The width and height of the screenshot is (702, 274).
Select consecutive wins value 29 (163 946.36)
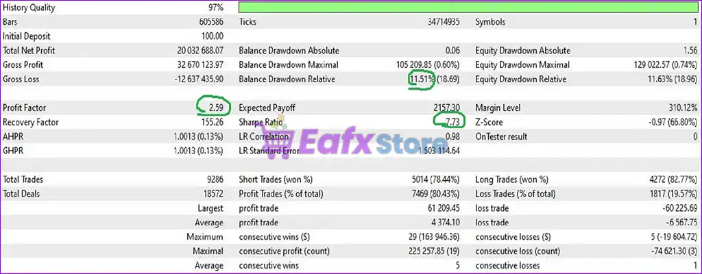tap(433, 237)
